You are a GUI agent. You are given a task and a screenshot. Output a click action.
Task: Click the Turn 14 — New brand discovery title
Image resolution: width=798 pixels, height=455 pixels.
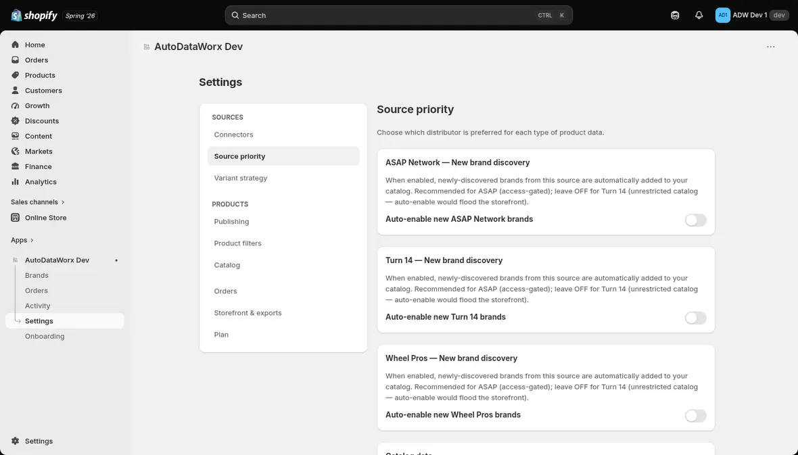444,260
